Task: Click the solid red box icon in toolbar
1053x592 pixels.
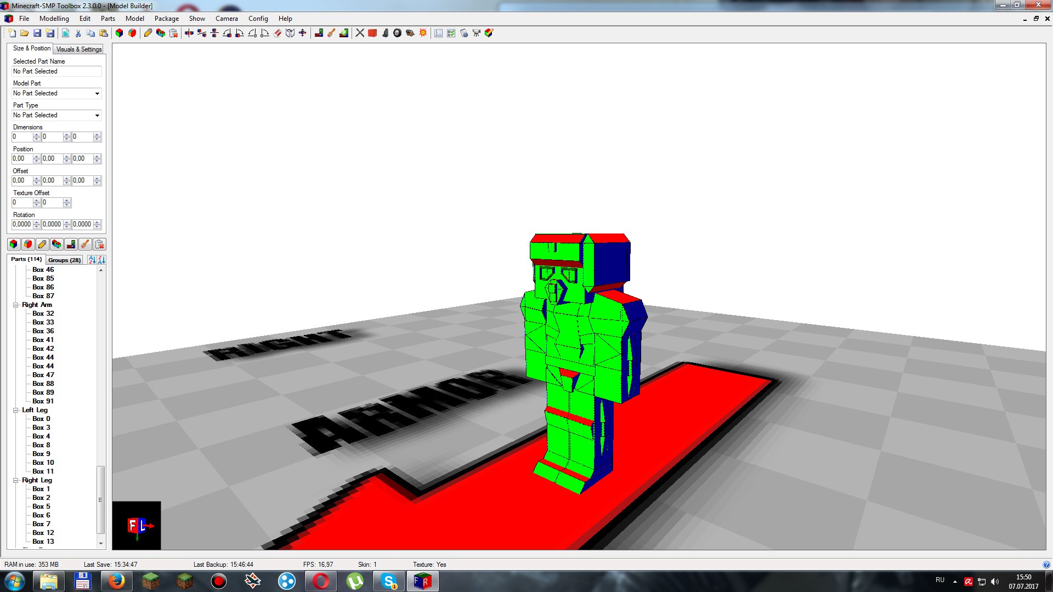Action: pos(372,33)
